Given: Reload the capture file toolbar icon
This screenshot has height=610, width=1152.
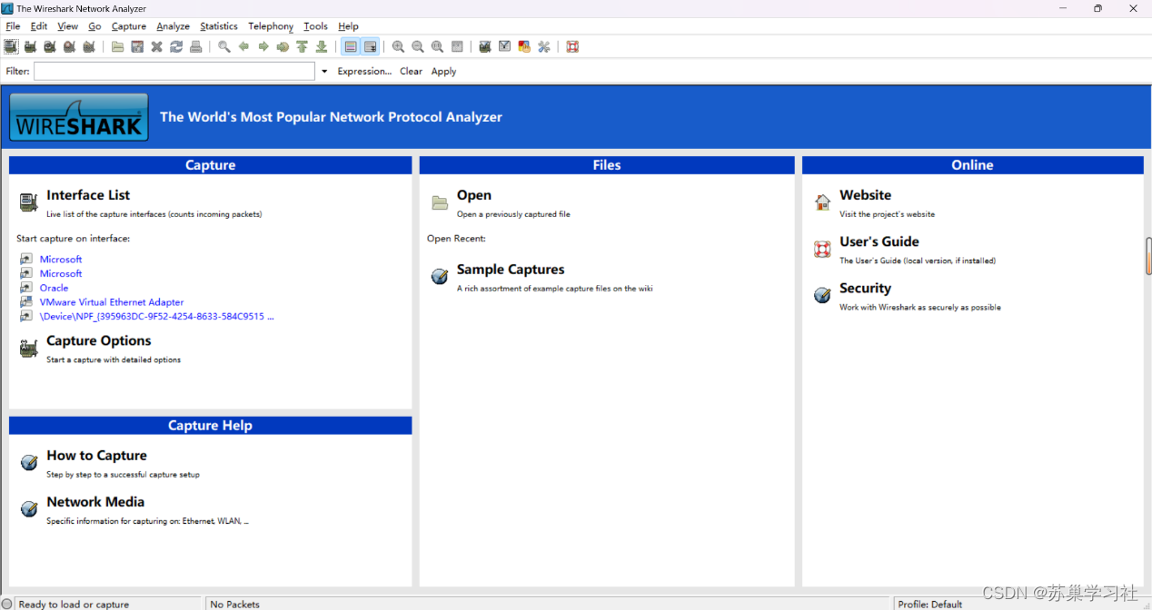Looking at the screenshot, I should 176,46.
